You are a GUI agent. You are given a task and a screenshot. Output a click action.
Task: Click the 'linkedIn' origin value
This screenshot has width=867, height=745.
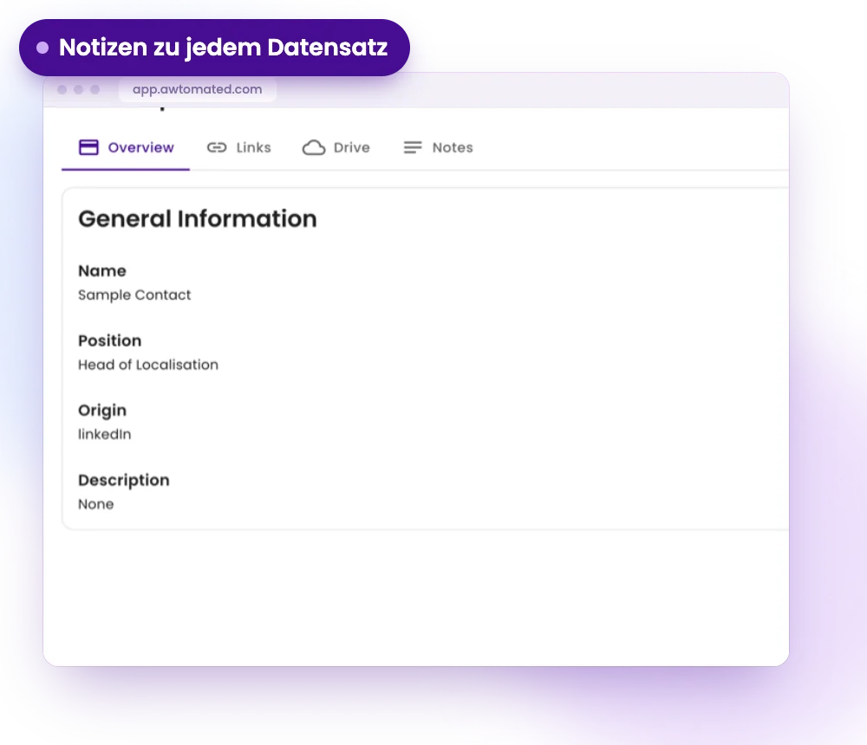pos(105,434)
